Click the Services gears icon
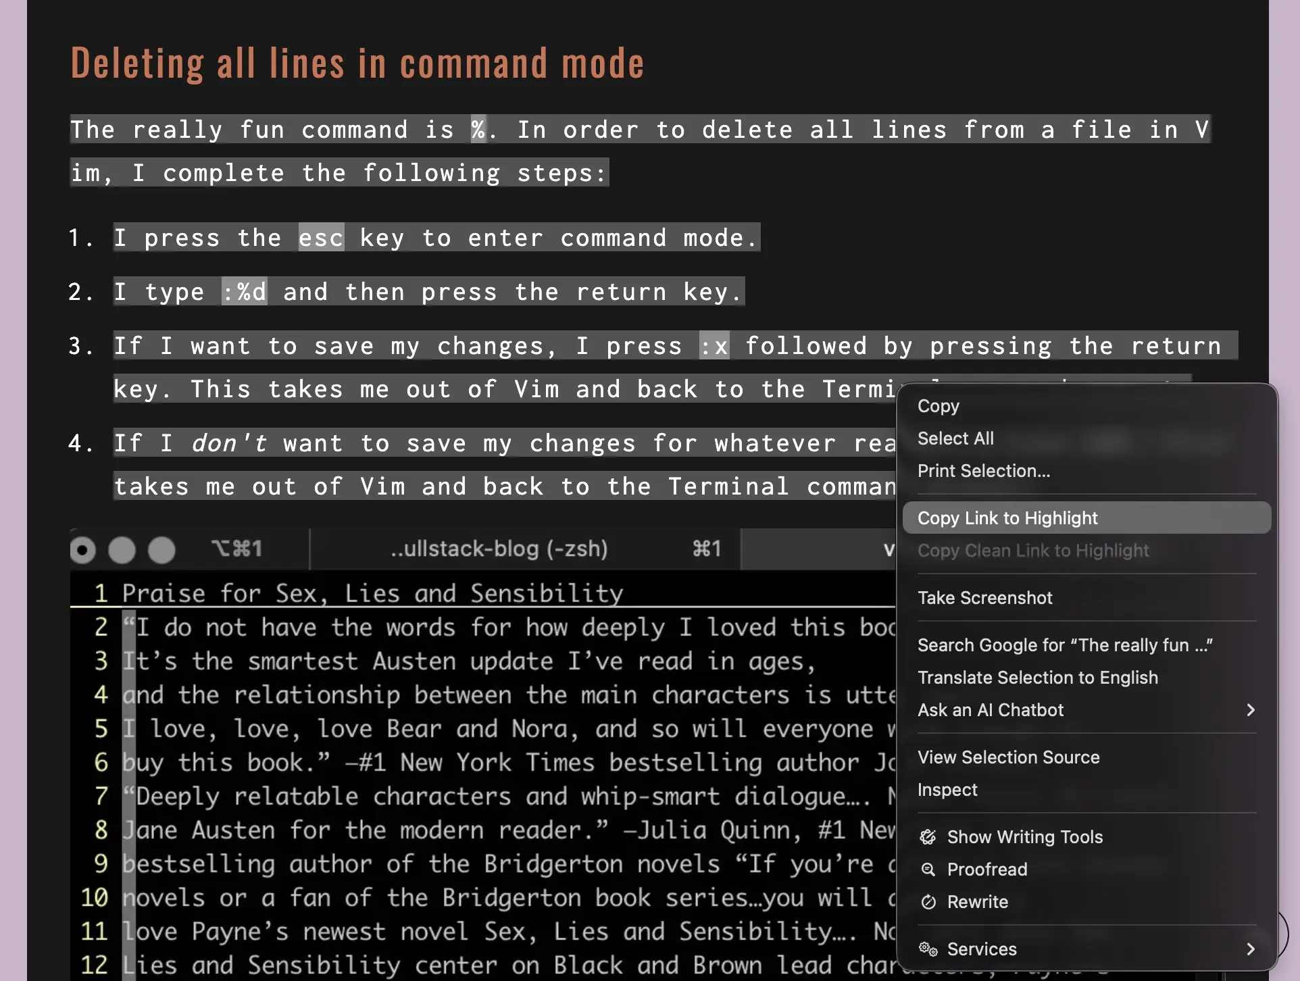Screen dimensions: 1300x981 coord(928,949)
